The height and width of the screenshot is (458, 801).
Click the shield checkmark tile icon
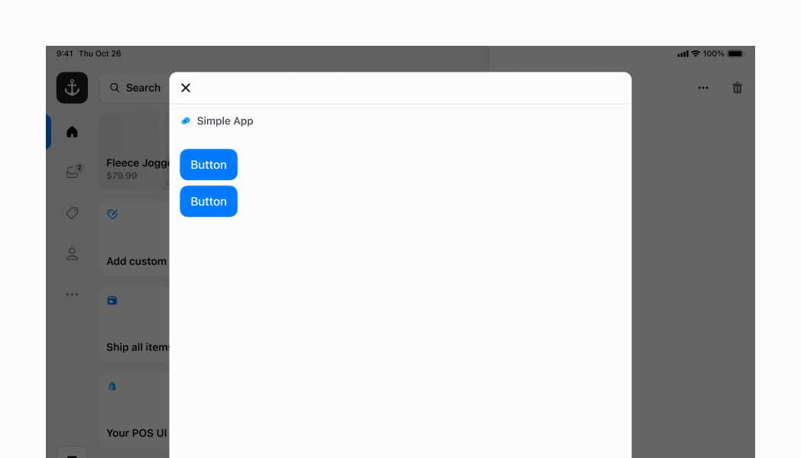click(x=112, y=214)
